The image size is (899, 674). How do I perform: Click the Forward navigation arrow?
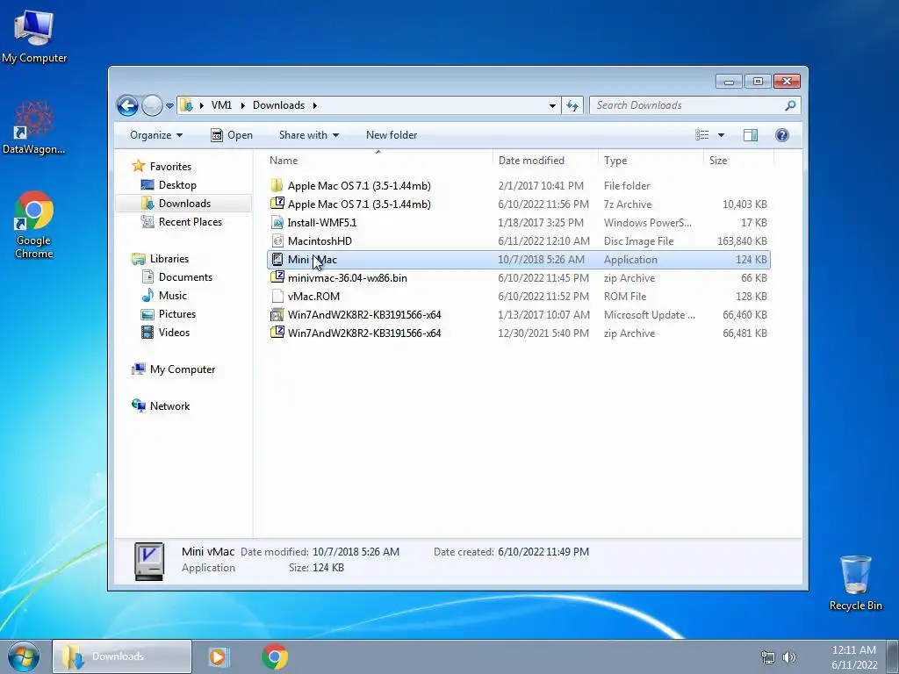click(x=152, y=105)
